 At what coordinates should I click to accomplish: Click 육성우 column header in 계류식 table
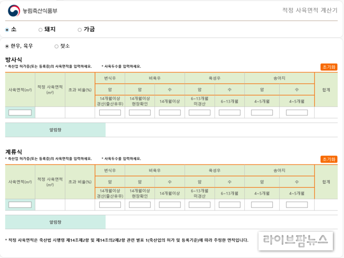[x=214, y=170]
